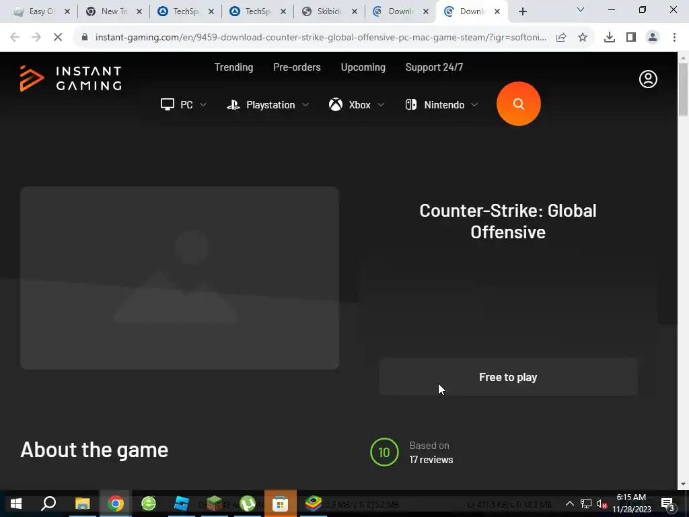Expand the Xbox platform menu
Viewport: 689px width, 517px height.
point(357,104)
